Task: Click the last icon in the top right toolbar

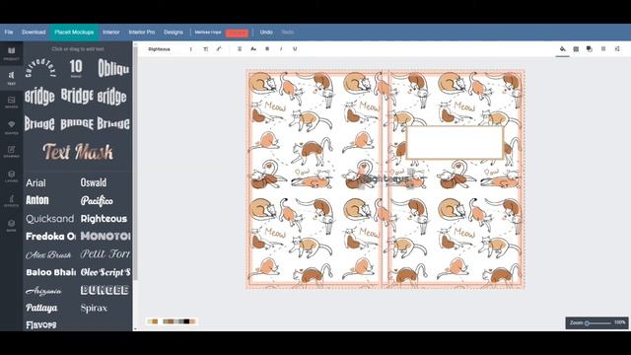Action: [617, 49]
